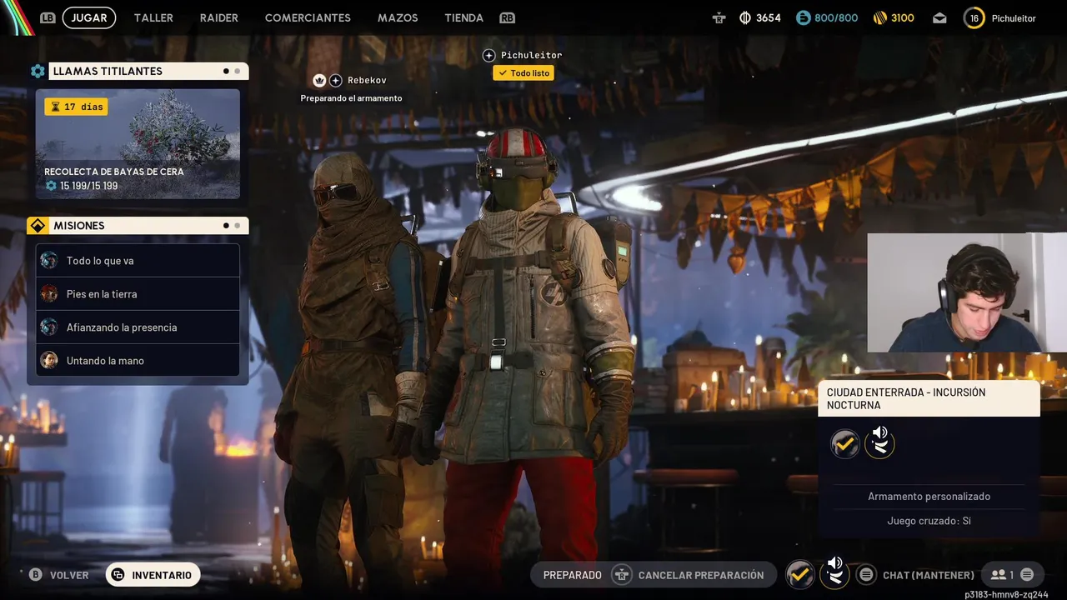Image resolution: width=1067 pixels, height=600 pixels.
Task: Click the PREPARADO status label
Action: (572, 575)
